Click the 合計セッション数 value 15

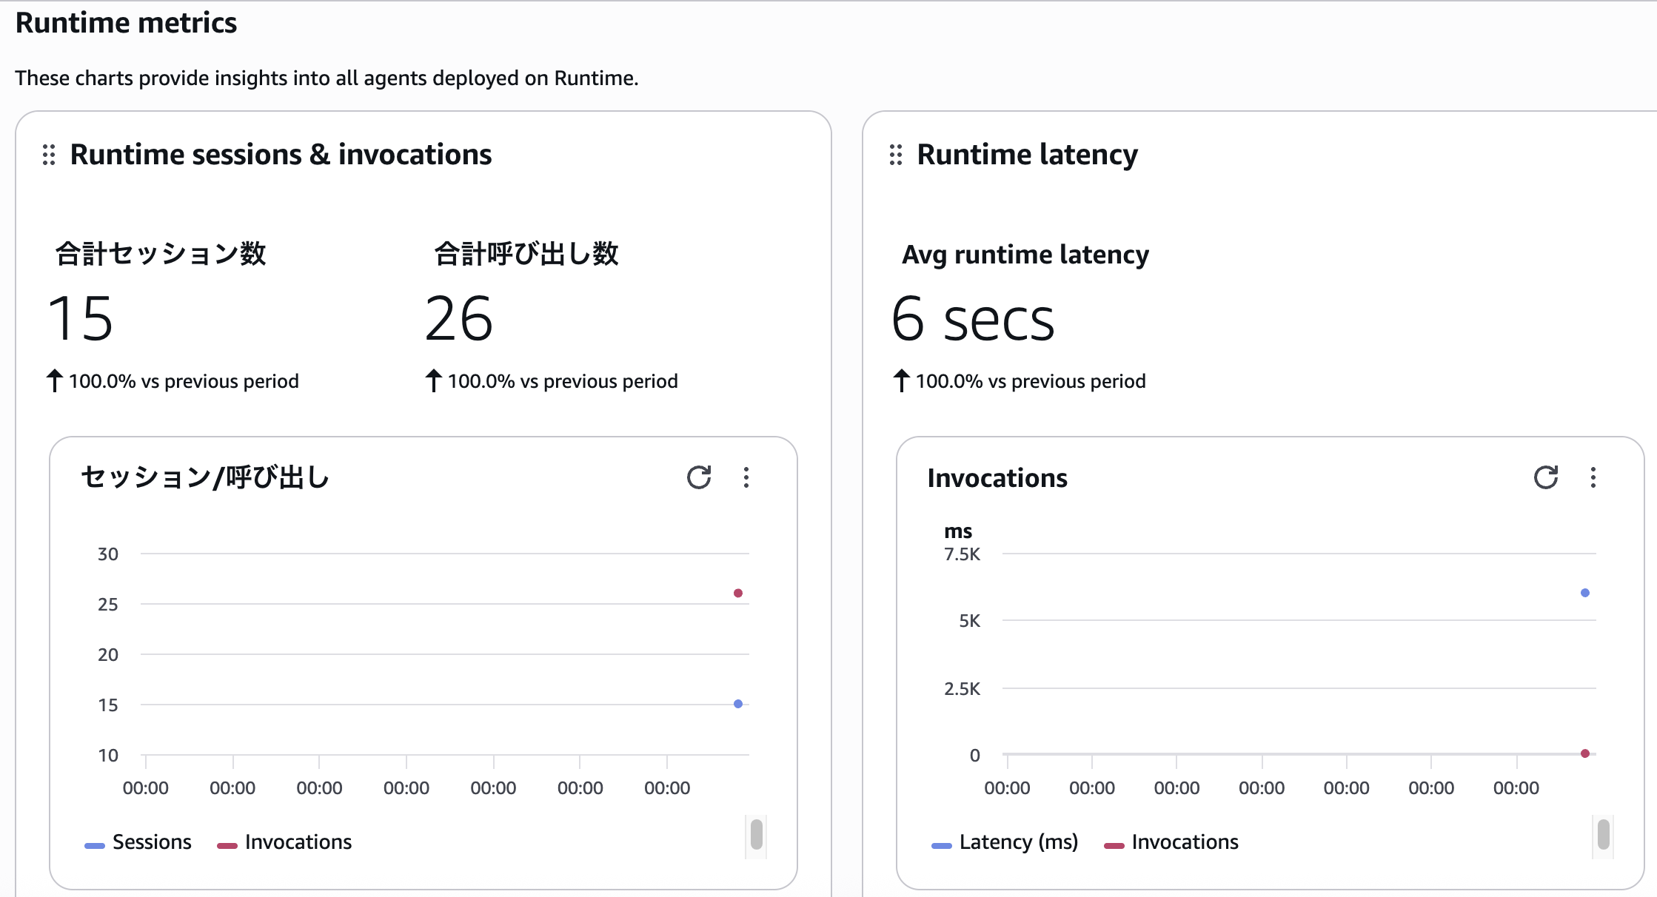(x=81, y=318)
